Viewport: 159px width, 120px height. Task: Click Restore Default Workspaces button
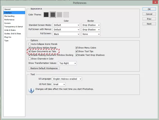(44, 68)
